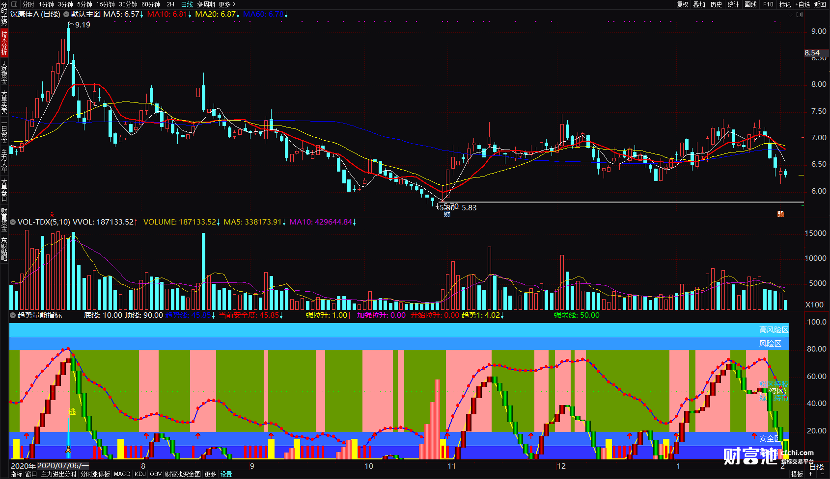
Task: Switch sub-chart indicator to MACD
Action: tap(122, 474)
